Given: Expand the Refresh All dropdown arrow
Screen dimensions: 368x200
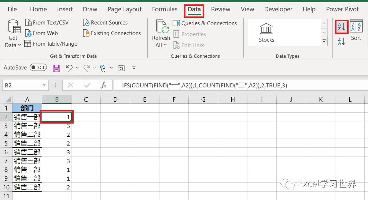Looking at the screenshot, I should (165, 45).
